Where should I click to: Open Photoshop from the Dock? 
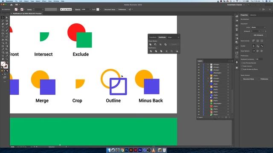[127, 150]
